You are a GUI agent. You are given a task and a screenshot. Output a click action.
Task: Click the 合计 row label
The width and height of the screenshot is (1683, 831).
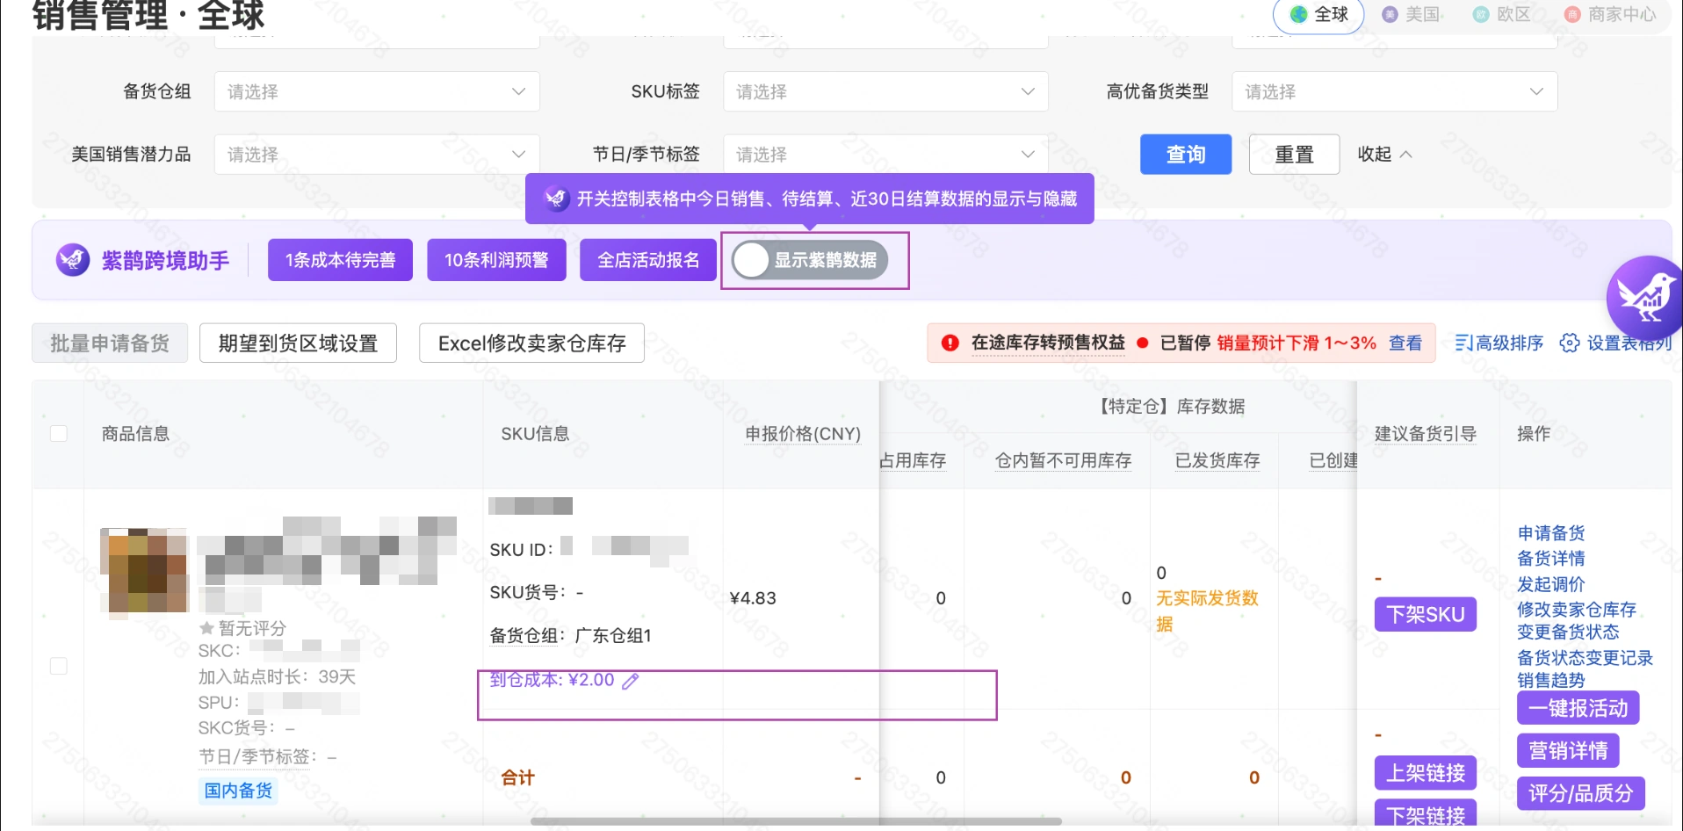coord(517,777)
